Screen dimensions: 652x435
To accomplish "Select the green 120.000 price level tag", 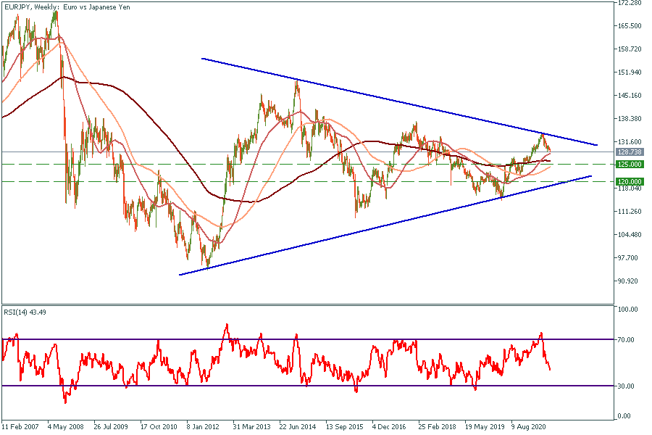I will (x=627, y=181).
